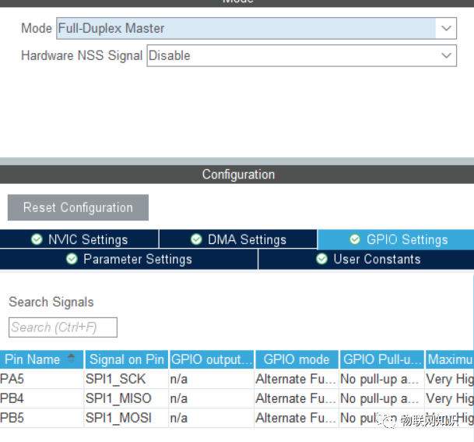Open the Parameter Settings tab

[x=128, y=259]
